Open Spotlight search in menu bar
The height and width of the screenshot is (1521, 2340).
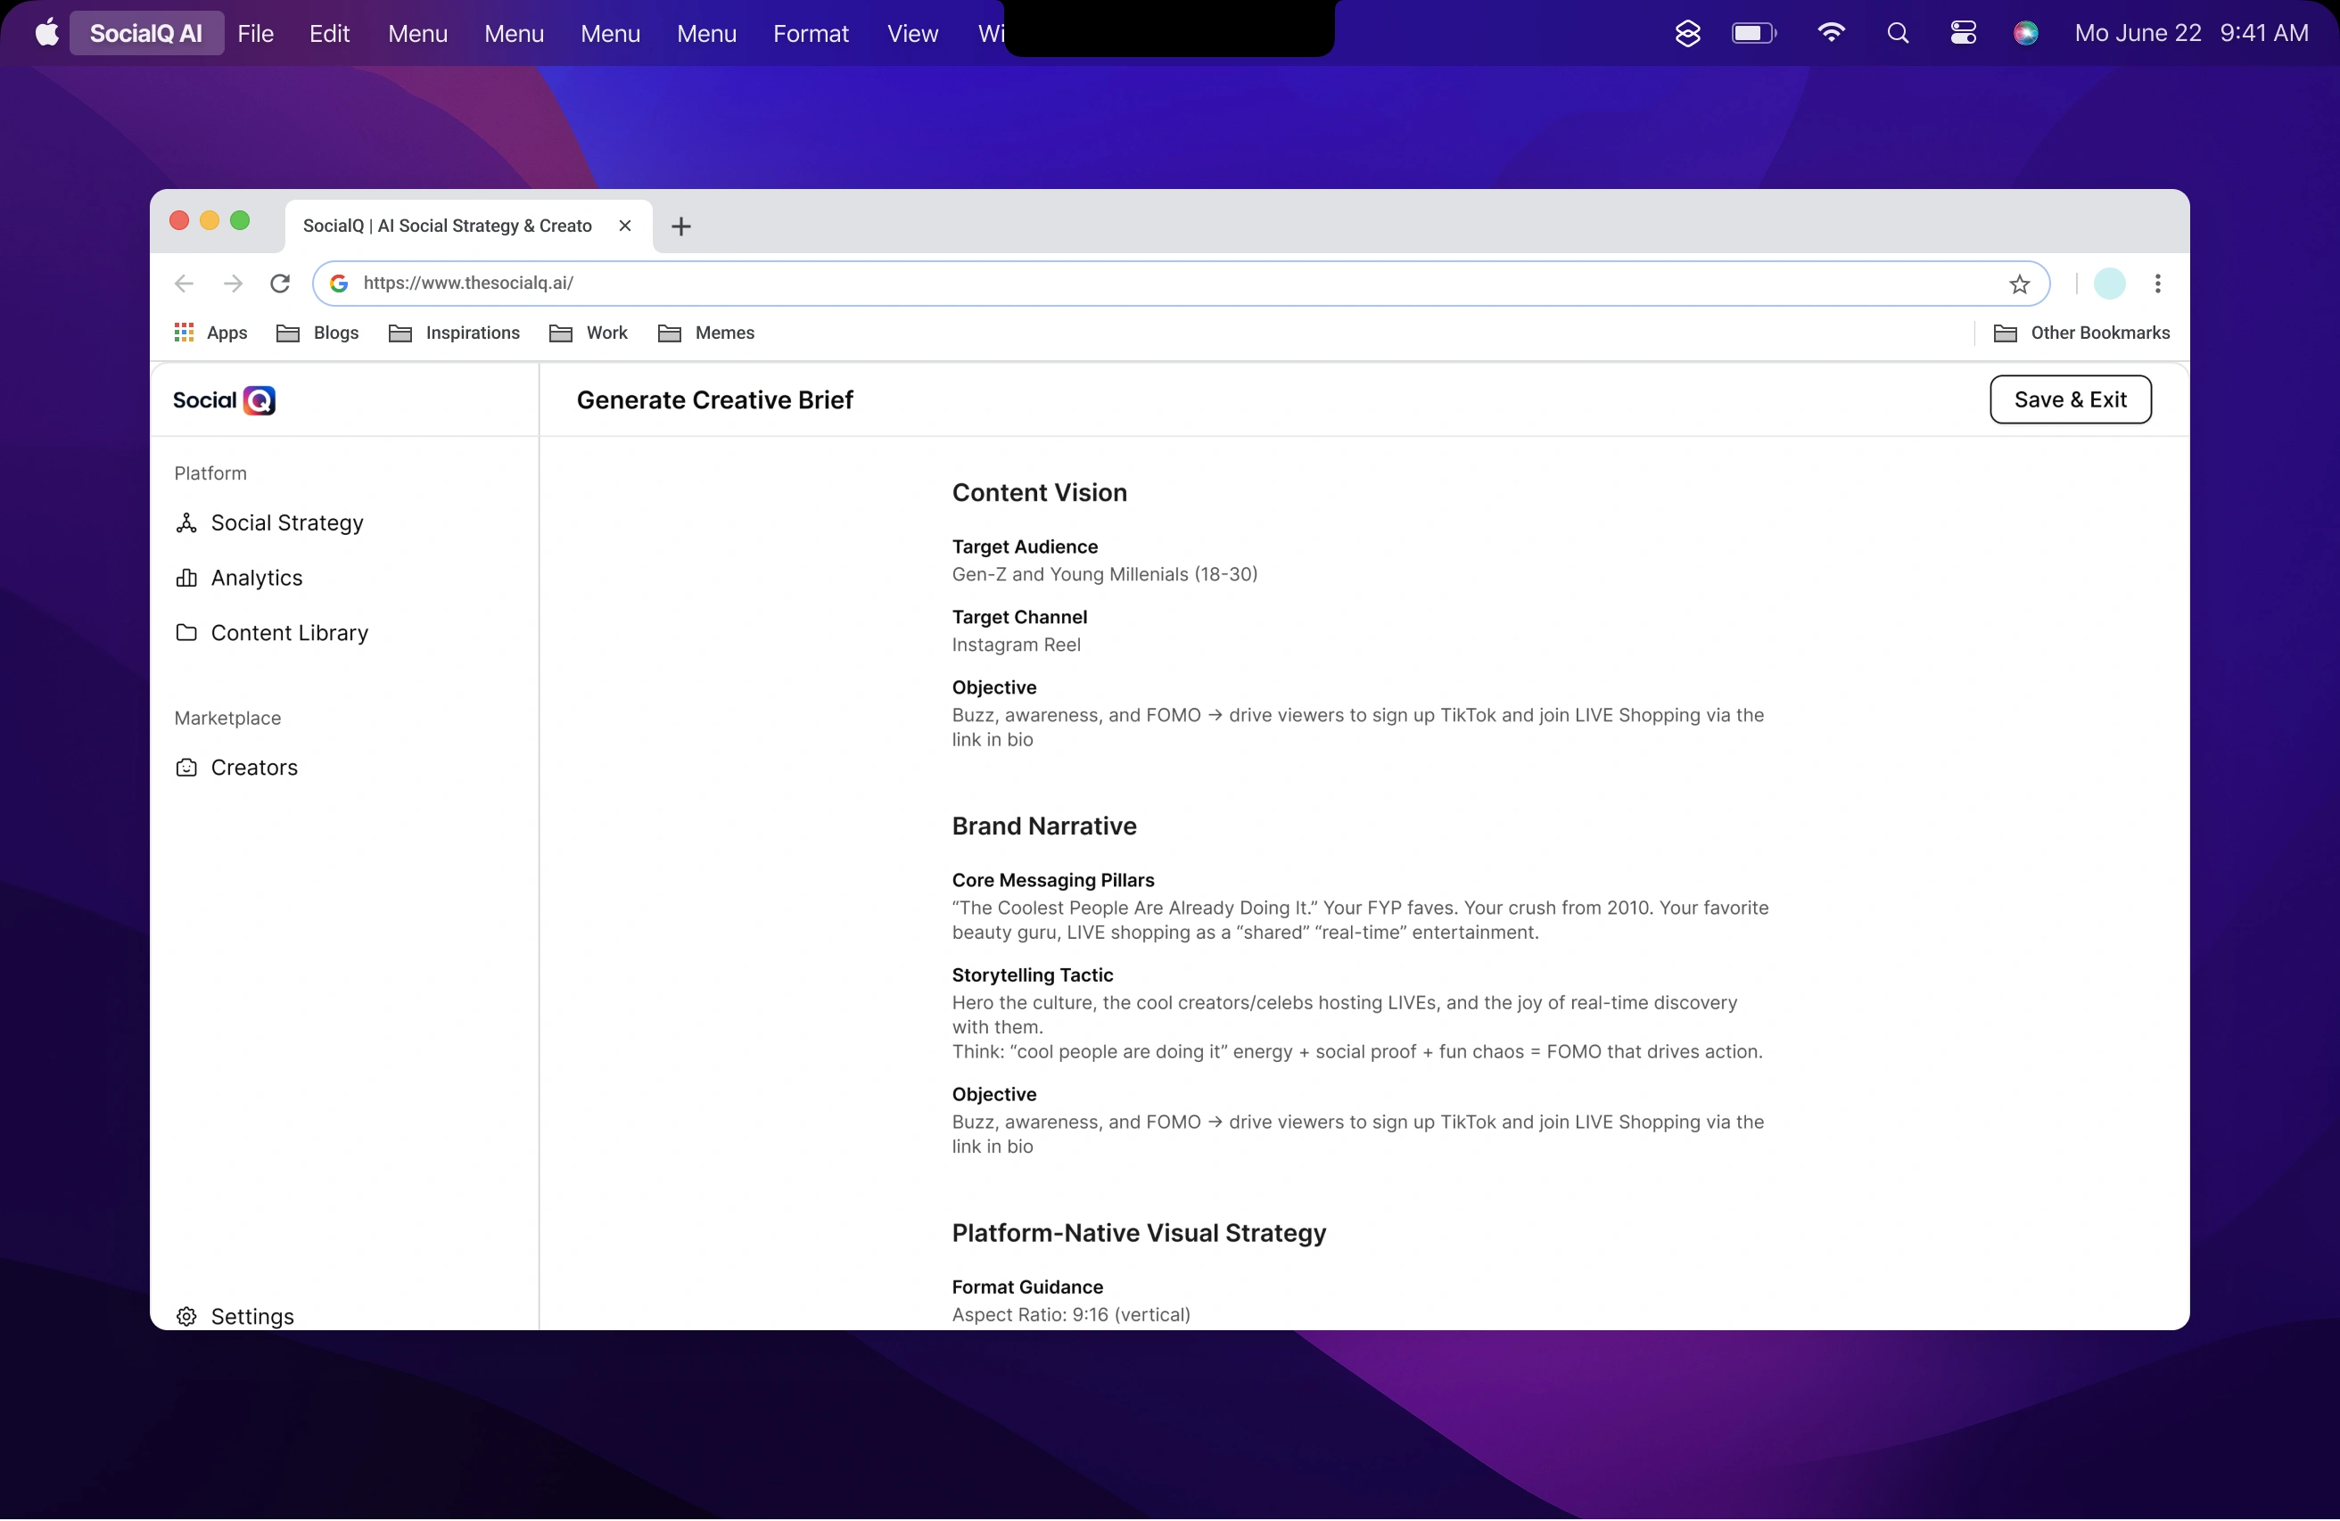[x=1898, y=33]
